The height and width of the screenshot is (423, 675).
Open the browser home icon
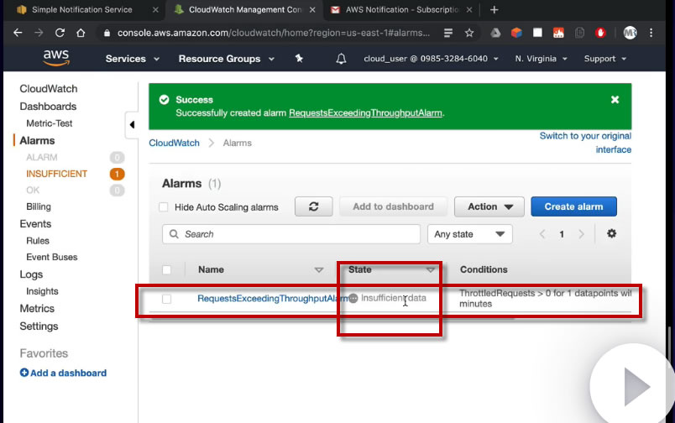point(81,33)
